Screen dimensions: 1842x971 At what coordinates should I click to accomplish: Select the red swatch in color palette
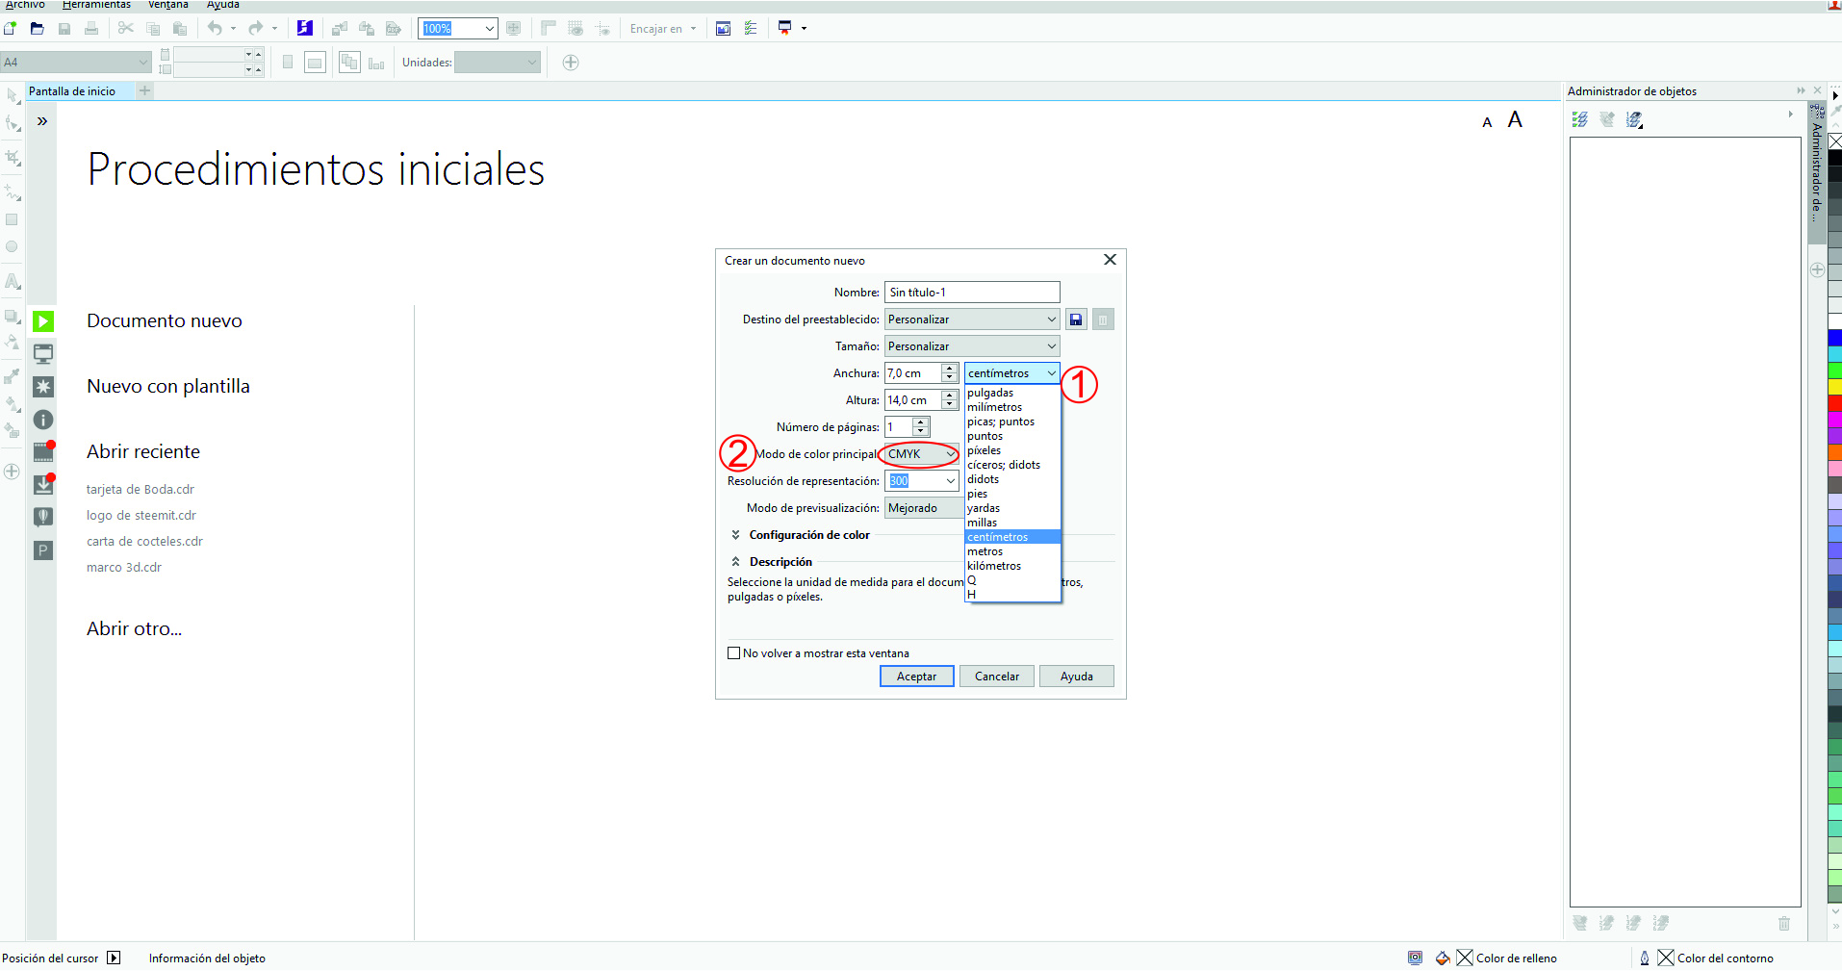click(1835, 403)
